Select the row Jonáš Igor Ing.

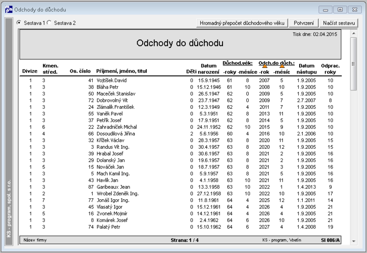[180, 200]
